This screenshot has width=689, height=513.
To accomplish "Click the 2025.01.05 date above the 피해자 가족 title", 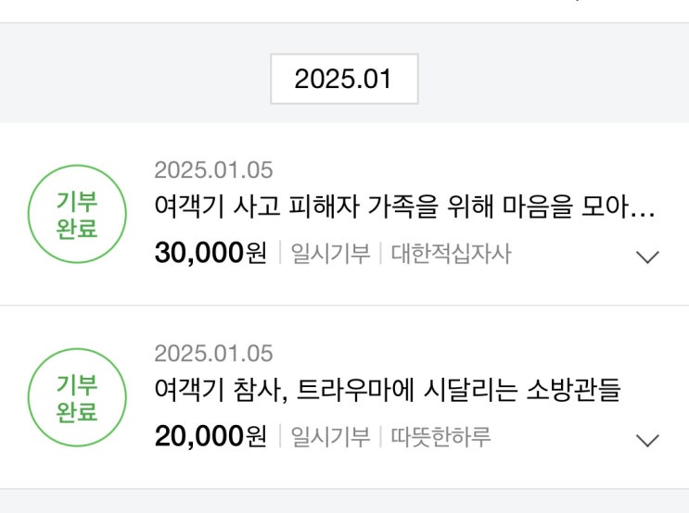I will (213, 170).
